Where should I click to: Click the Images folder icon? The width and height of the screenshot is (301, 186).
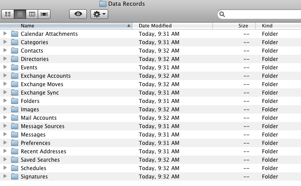point(15,109)
